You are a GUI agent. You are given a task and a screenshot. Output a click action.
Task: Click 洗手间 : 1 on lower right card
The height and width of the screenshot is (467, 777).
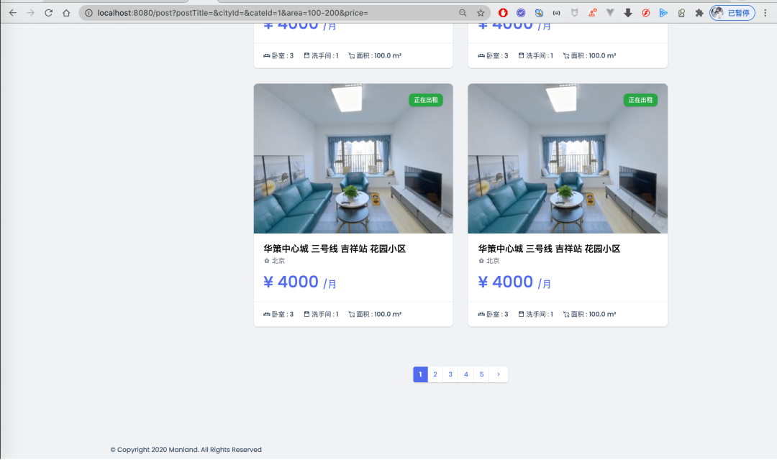pos(536,314)
